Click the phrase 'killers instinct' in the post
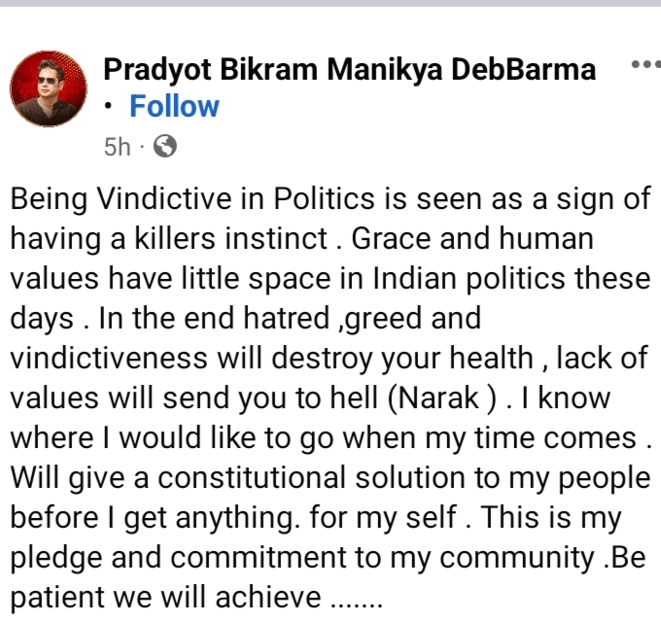 [230, 239]
